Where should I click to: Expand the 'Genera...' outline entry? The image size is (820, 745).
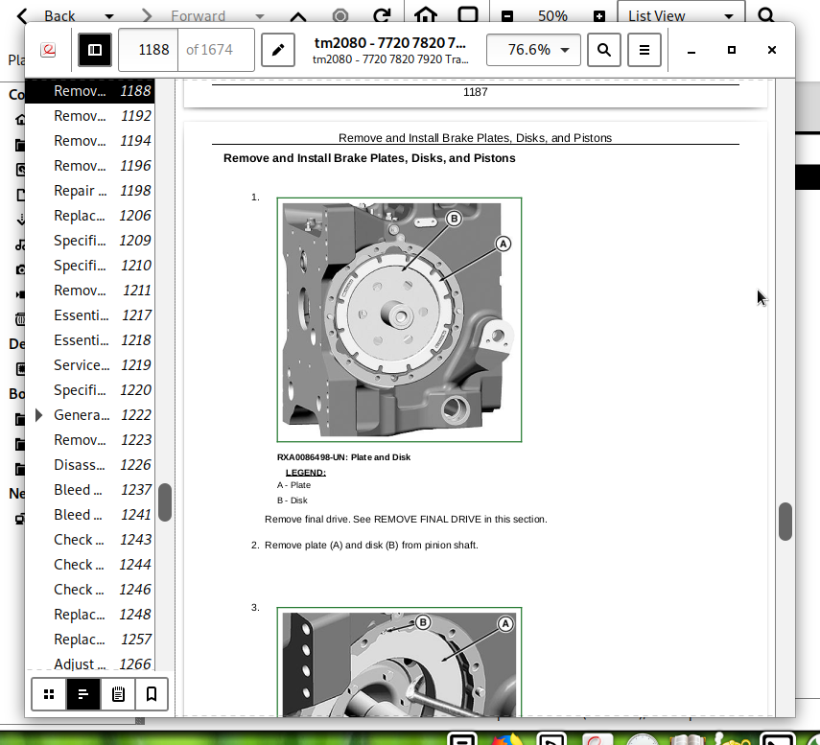(39, 415)
